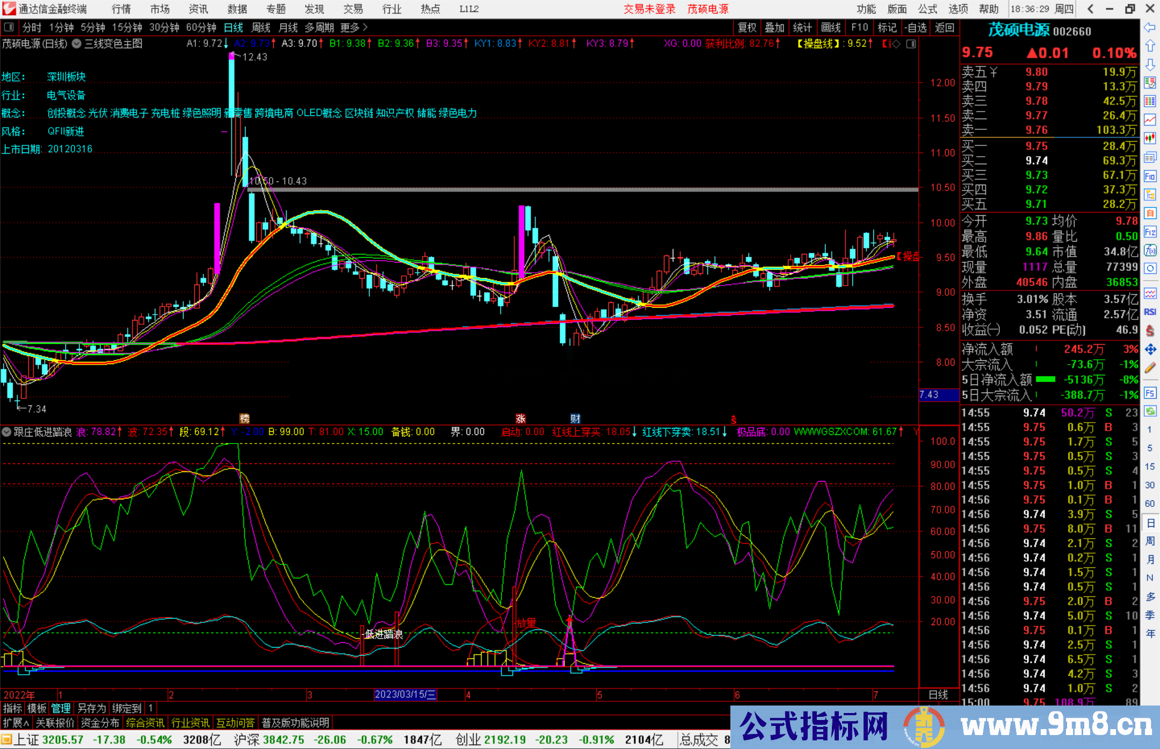The height and width of the screenshot is (749, 1160).
Task: Click the circle icon in the right sidebar
Action: click(1150, 268)
